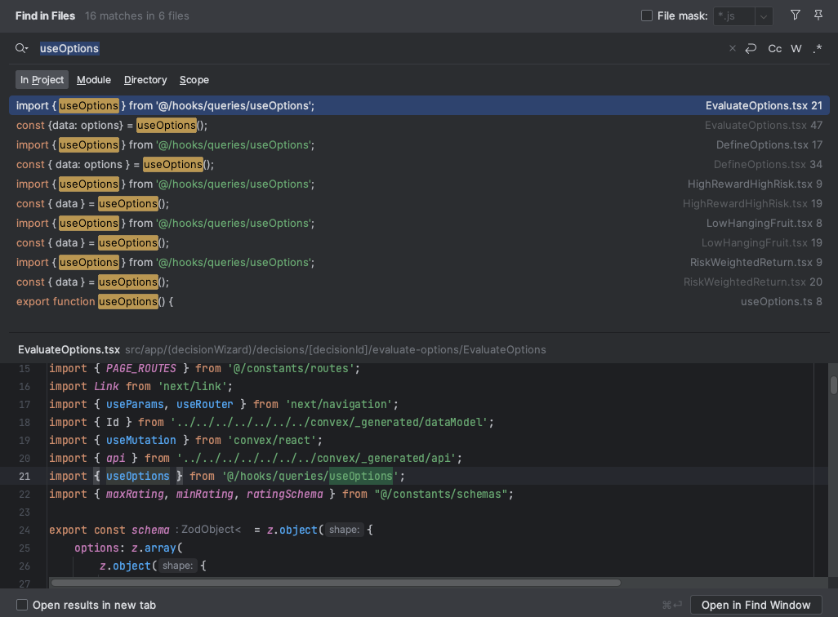Clear the search text with X icon
Viewport: 838px width, 617px height.
coord(733,49)
